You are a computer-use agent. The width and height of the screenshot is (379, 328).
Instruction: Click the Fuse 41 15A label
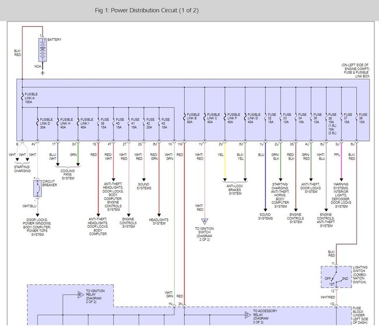(135, 123)
